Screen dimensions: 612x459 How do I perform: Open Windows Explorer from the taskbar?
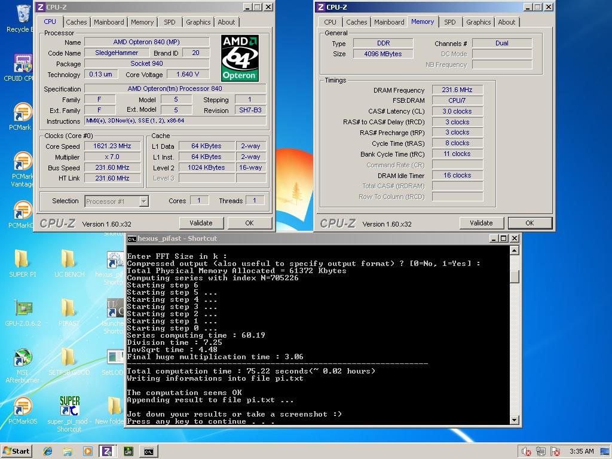(68, 452)
